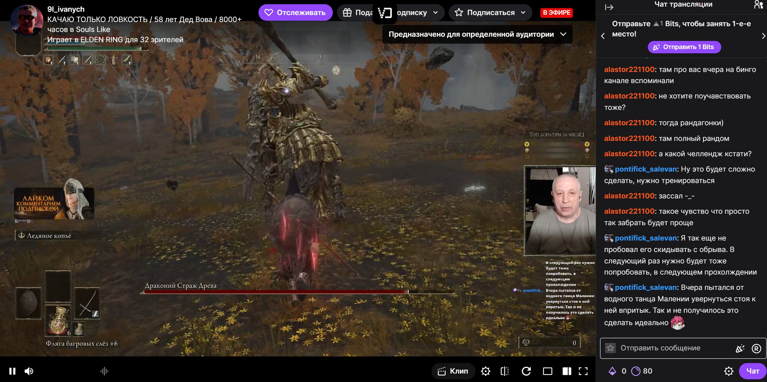Expand the Предназначено для определенной аудитории dropdown

point(477,34)
